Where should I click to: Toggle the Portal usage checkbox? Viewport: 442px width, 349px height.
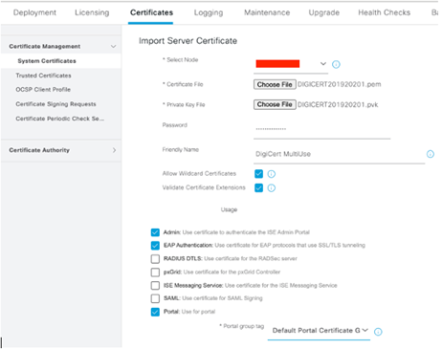point(155,312)
